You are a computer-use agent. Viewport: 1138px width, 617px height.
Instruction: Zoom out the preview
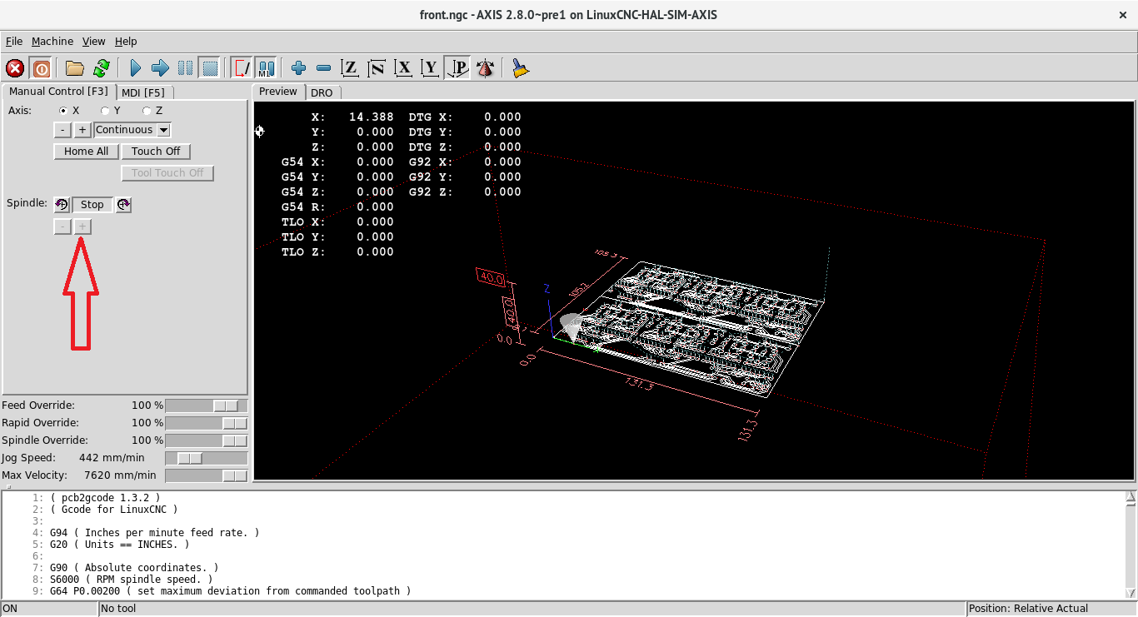pyautogui.click(x=324, y=68)
